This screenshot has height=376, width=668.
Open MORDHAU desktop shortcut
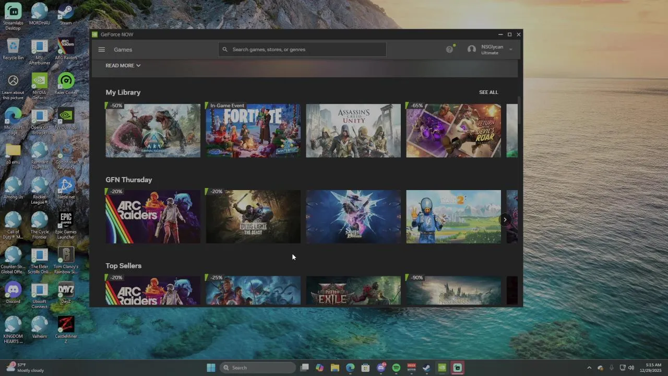click(40, 15)
